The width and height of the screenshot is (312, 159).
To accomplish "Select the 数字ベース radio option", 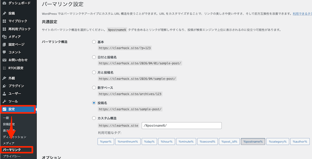I will [x=94, y=88].
